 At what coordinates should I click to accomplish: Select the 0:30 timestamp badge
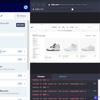click(x=20, y=84)
